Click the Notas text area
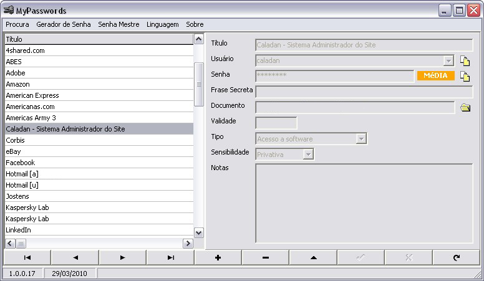The height and width of the screenshot is (281, 484). click(364, 203)
